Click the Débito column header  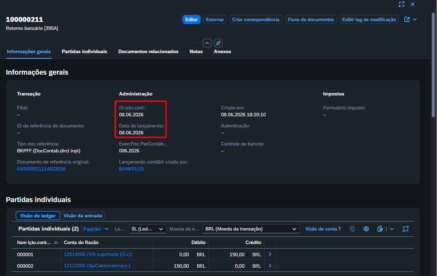180,242
